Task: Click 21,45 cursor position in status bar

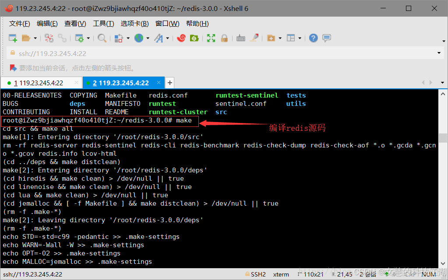Action: (x=345, y=274)
